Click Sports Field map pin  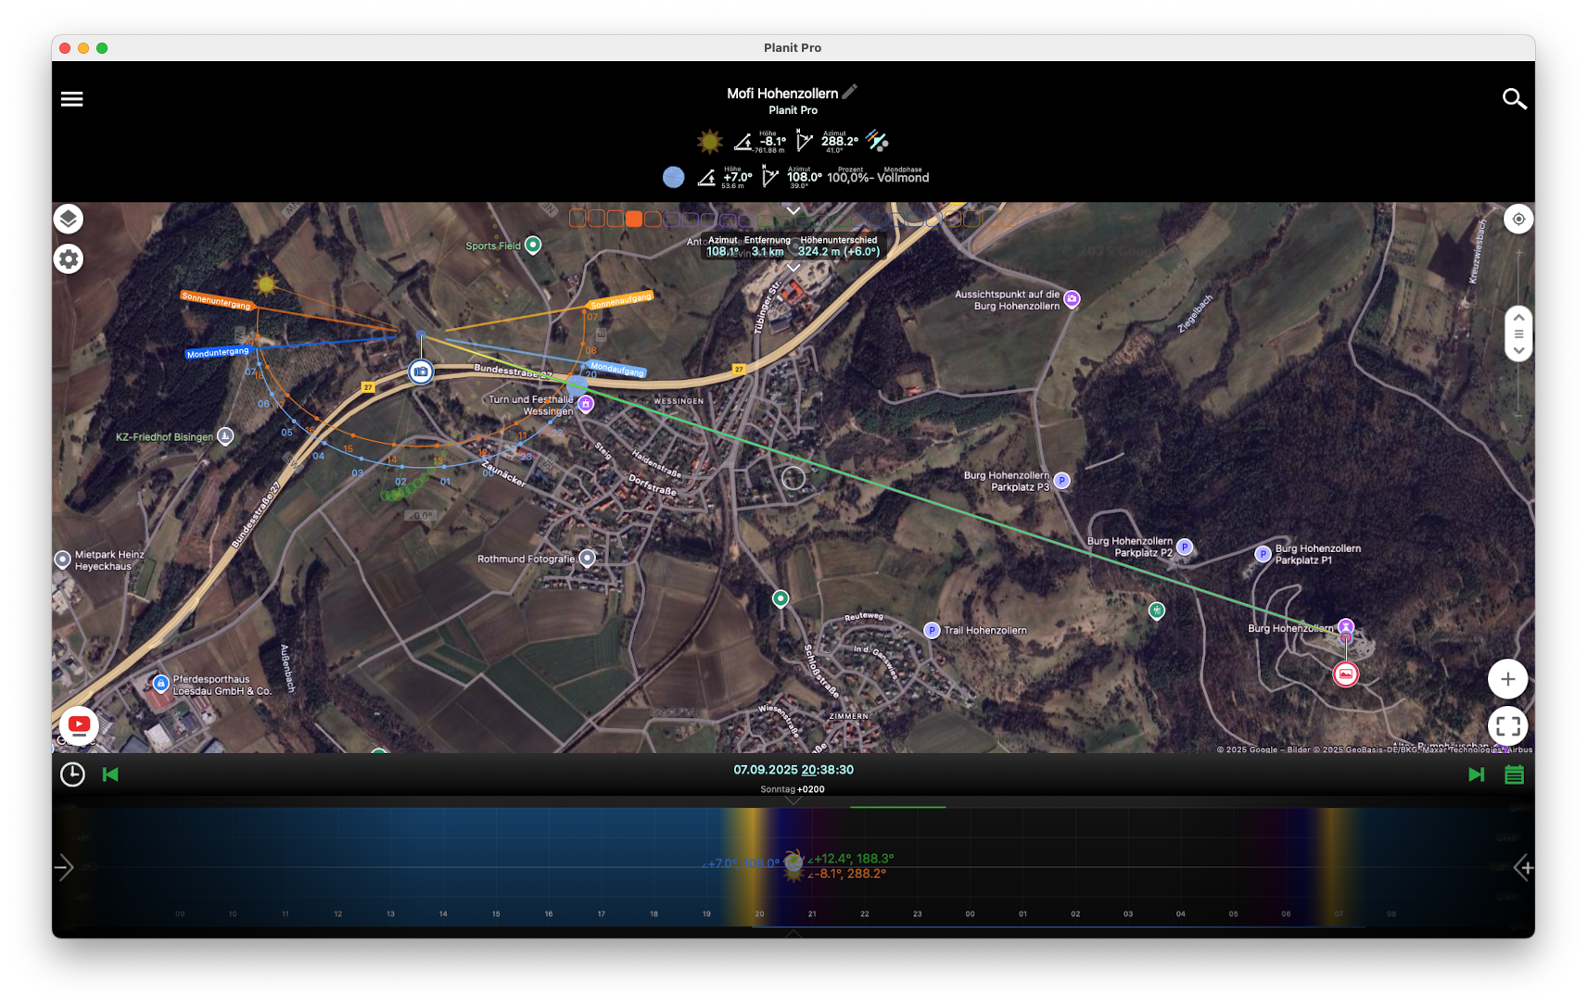pyautogui.click(x=533, y=245)
